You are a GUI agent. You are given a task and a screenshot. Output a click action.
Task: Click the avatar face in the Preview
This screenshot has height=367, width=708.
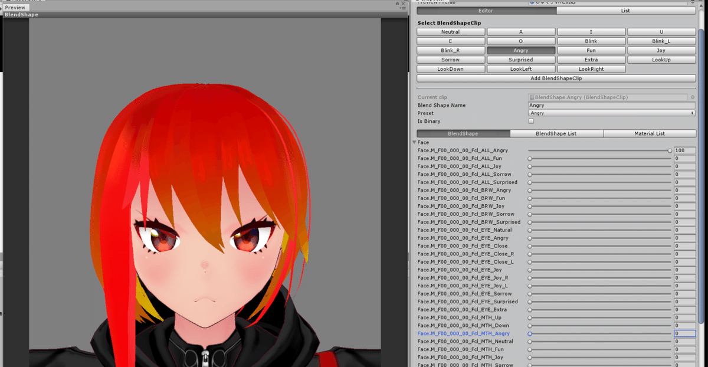coord(205,260)
